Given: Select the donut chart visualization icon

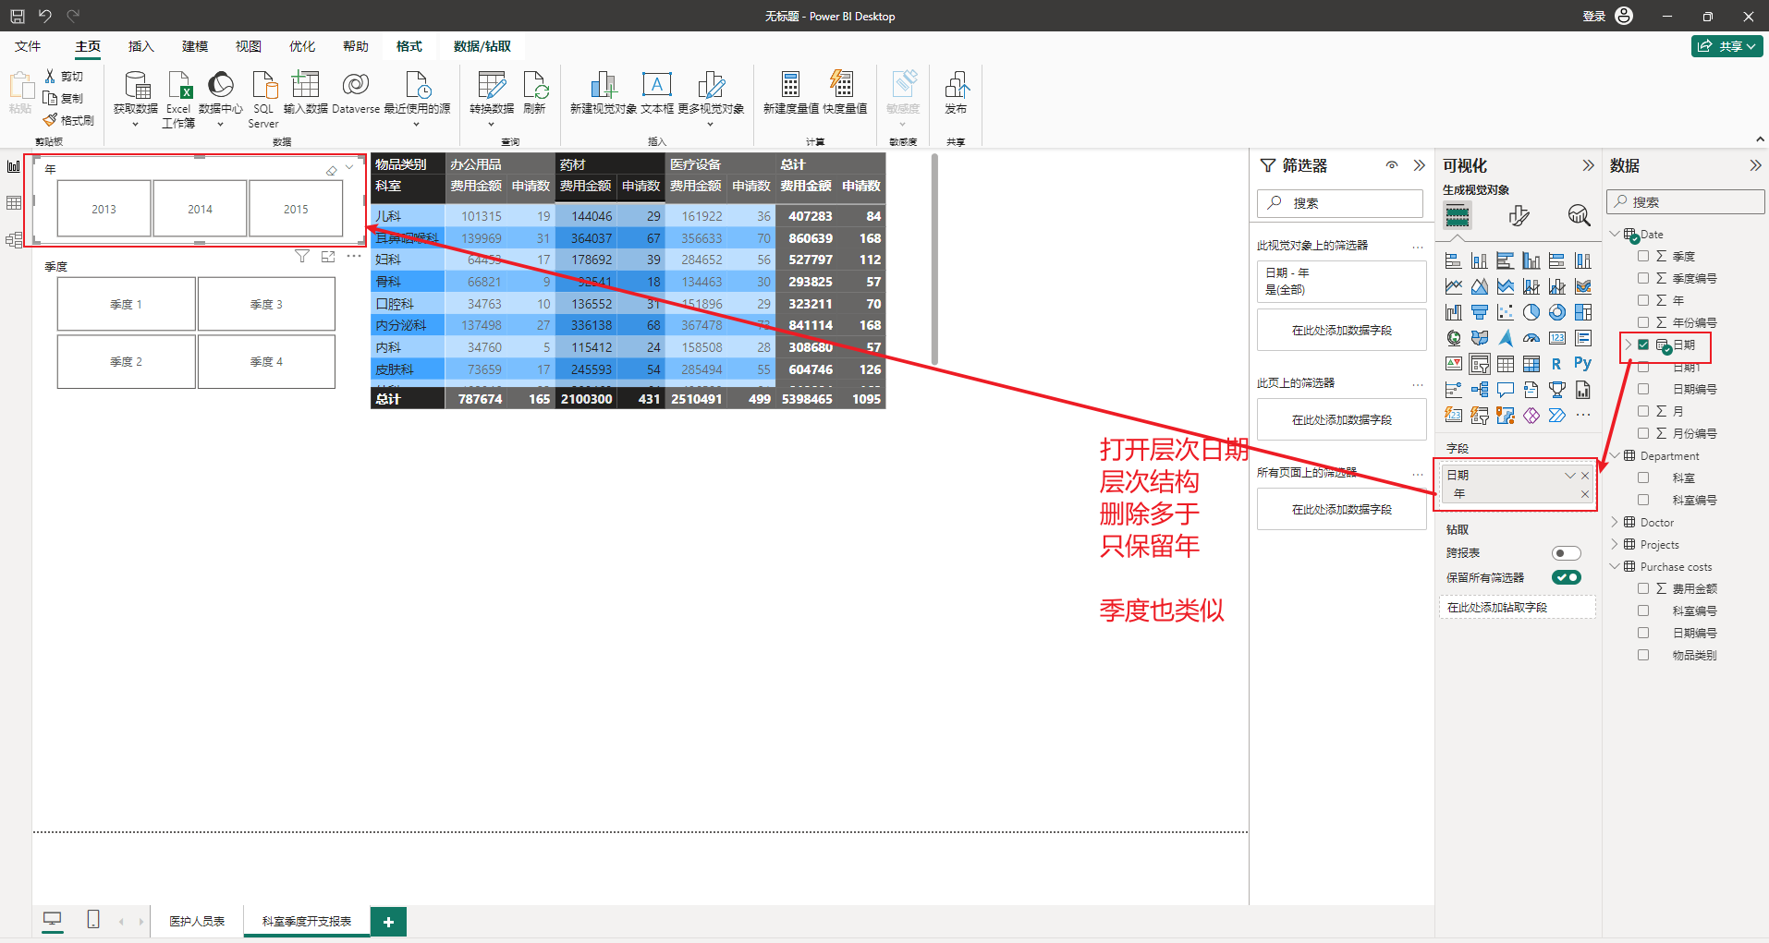Looking at the screenshot, I should pyautogui.click(x=1557, y=312).
